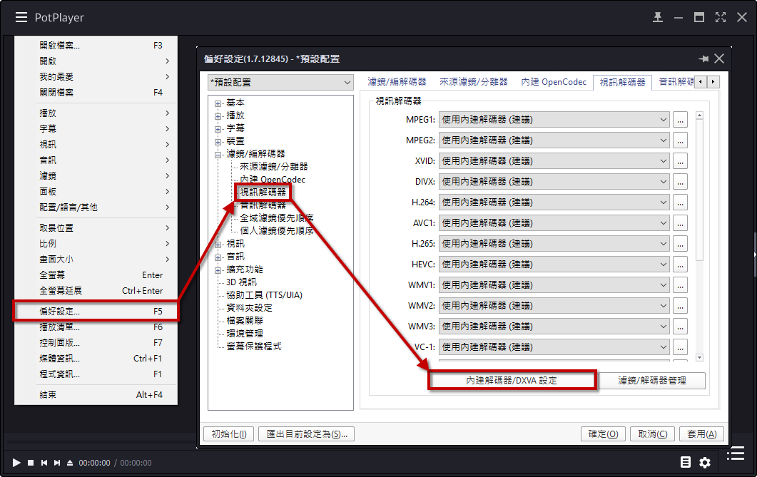Click the 套用(A) apply button
The height and width of the screenshot is (477, 757).
click(701, 434)
